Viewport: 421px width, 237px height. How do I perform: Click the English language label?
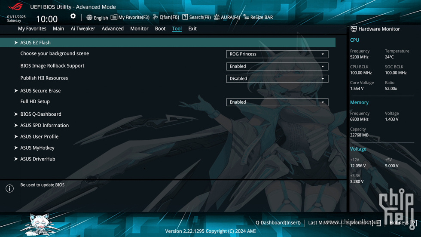click(x=101, y=18)
